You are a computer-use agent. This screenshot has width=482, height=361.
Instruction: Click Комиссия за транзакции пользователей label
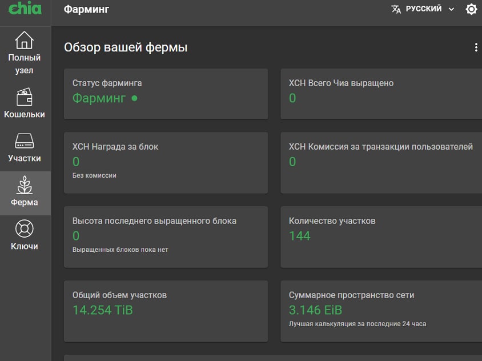coord(381,147)
